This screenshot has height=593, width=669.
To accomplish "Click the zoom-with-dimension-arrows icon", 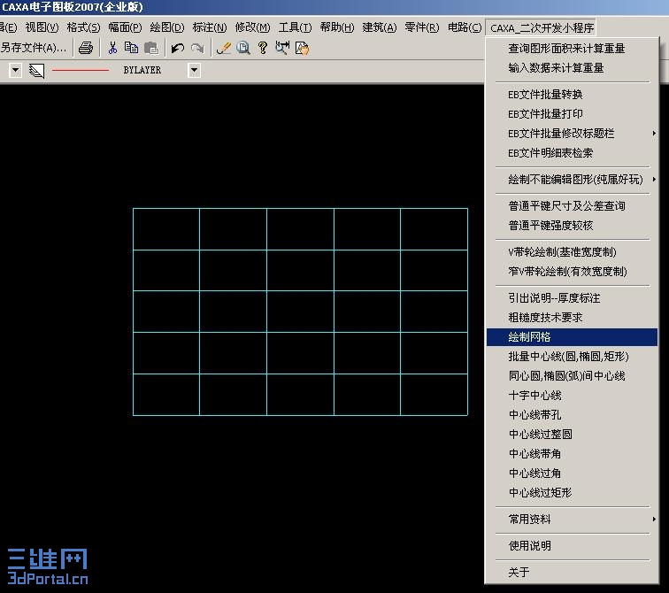I will pyautogui.click(x=282, y=48).
